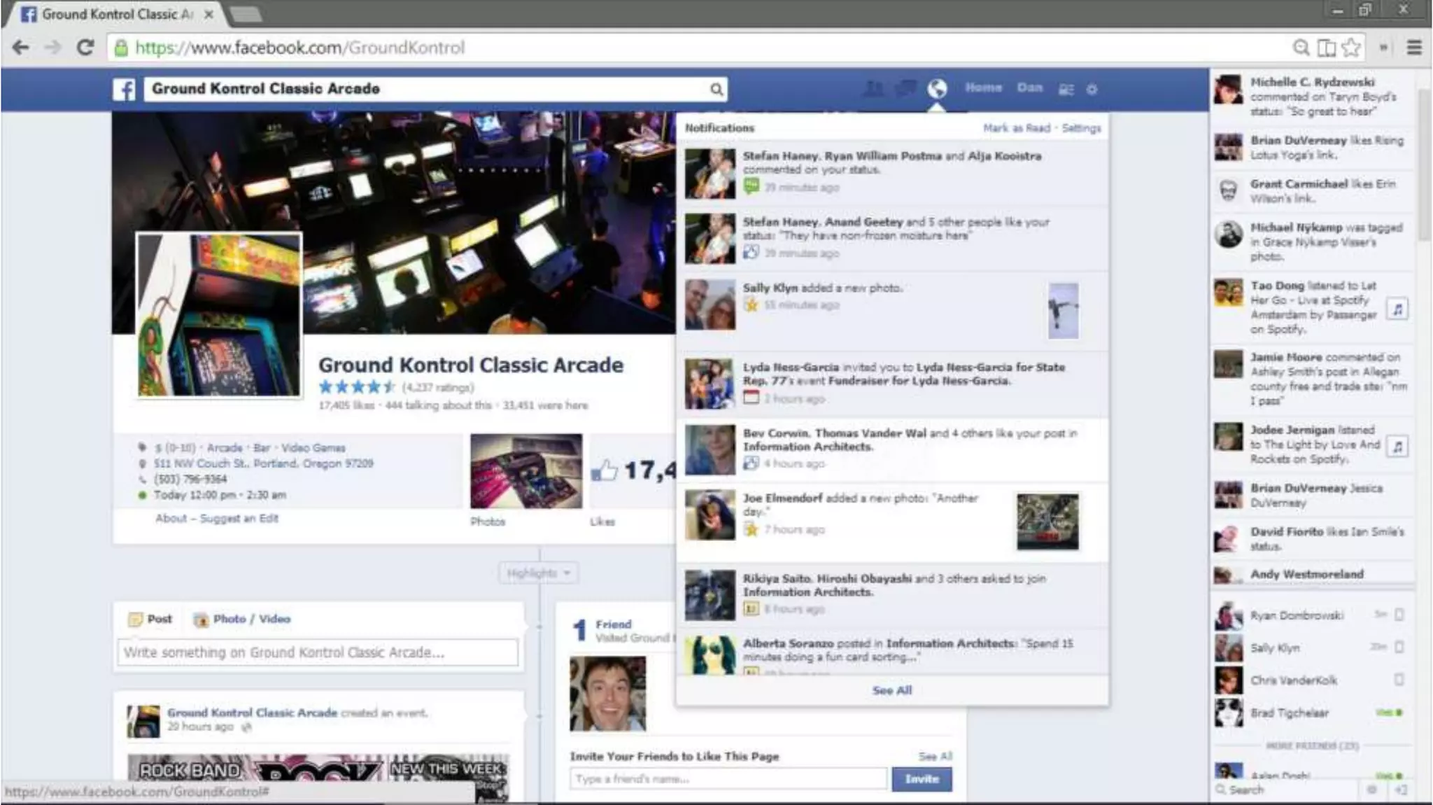Image resolution: width=1433 pixels, height=805 pixels.
Task: Expand the Highlights dropdown
Action: point(538,573)
